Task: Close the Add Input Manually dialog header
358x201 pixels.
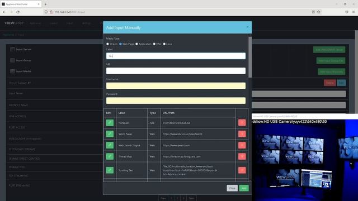Action: [247, 27]
